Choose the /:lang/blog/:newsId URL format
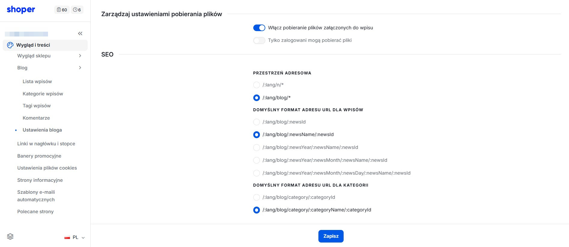Screen dimensions: 569x247 pos(257,122)
